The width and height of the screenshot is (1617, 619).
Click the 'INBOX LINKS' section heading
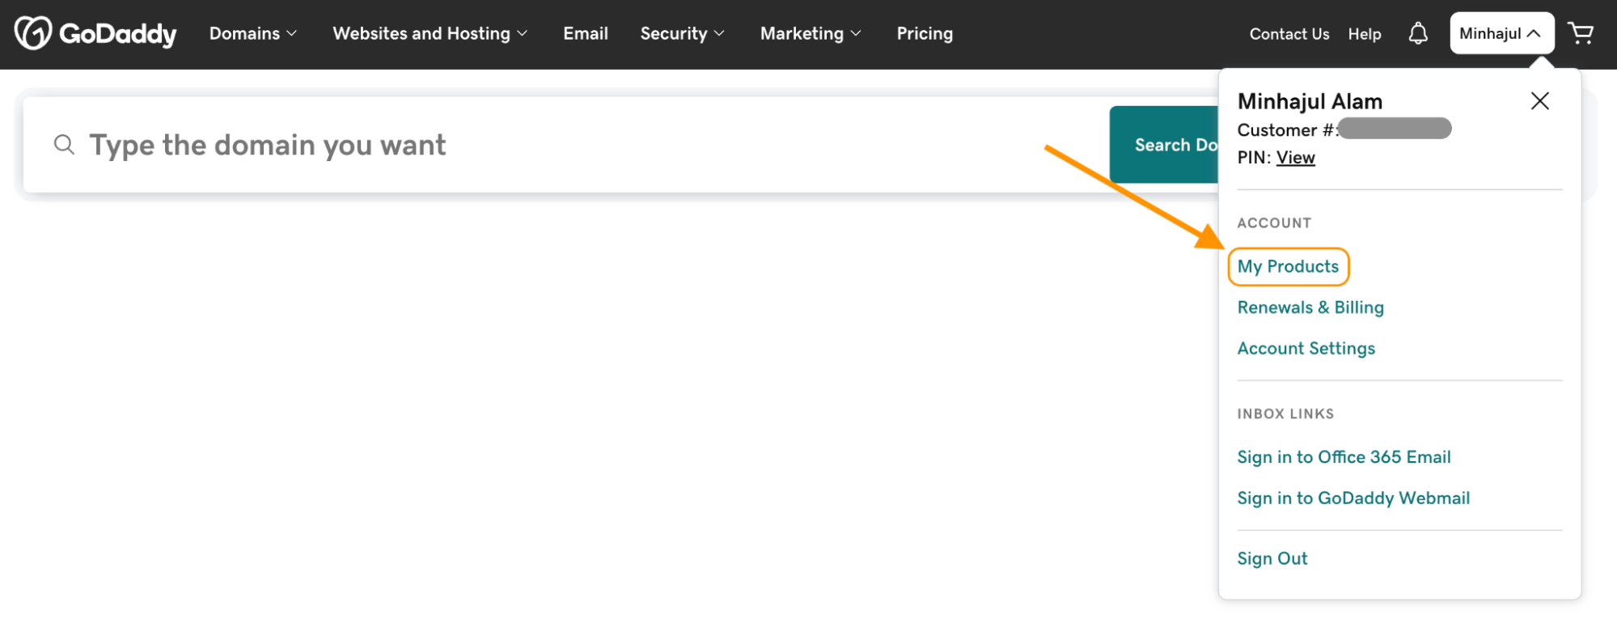point(1285,414)
